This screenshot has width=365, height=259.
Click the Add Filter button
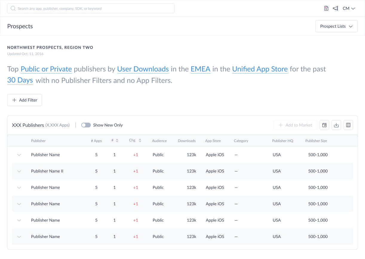pos(24,100)
